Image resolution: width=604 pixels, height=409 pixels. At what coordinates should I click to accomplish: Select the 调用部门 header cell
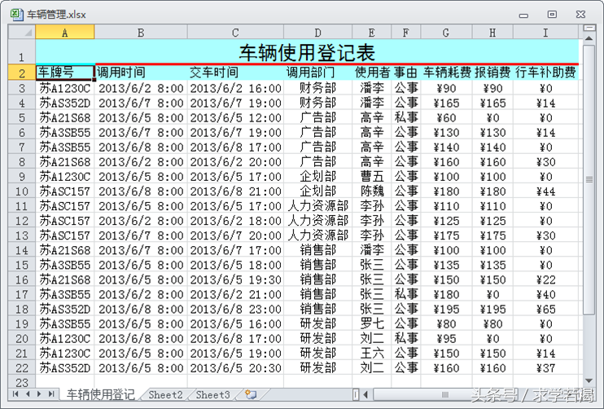pos(317,73)
